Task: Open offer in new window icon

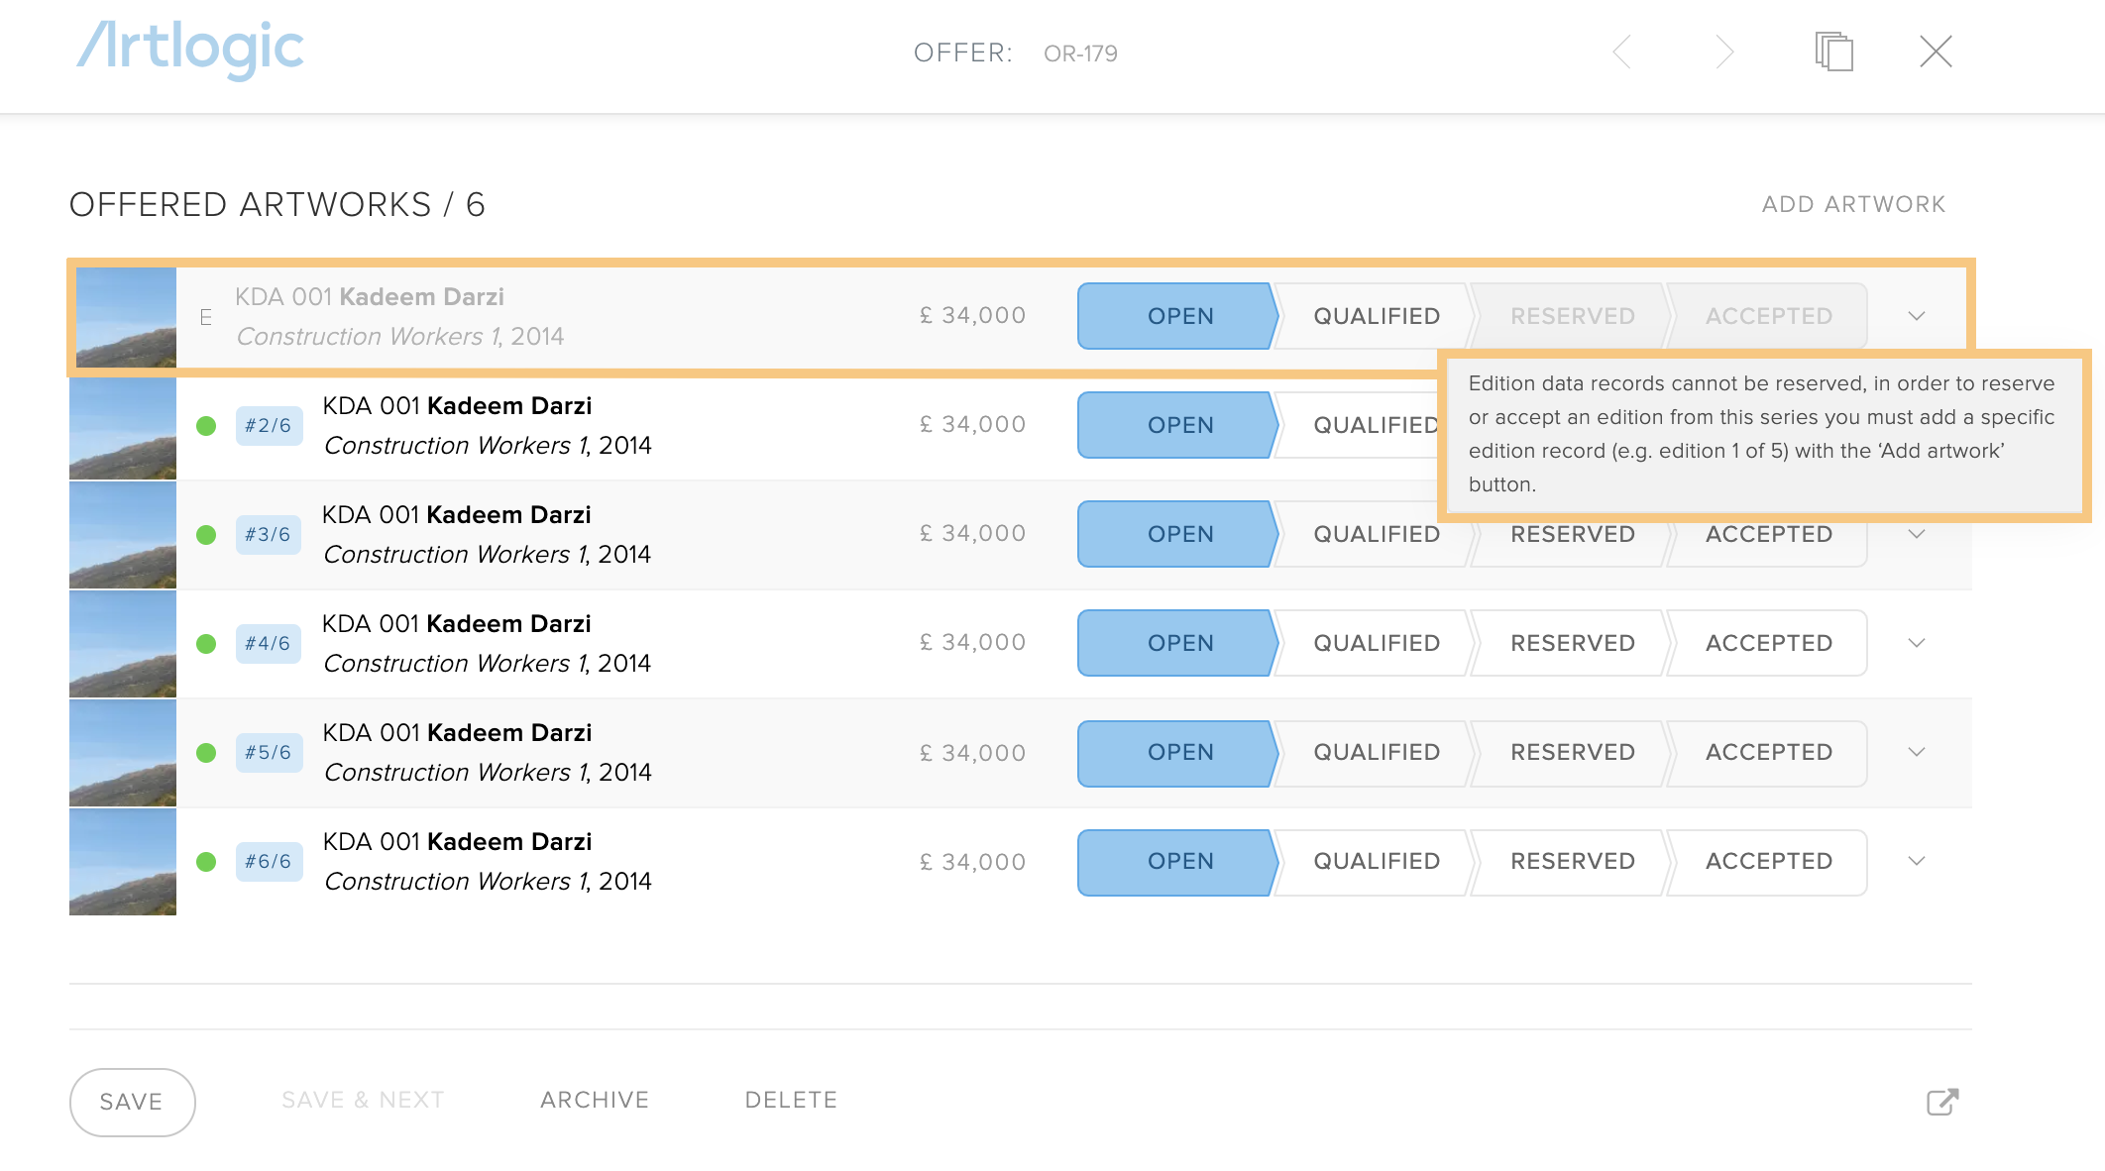Action: pyautogui.click(x=1942, y=1102)
